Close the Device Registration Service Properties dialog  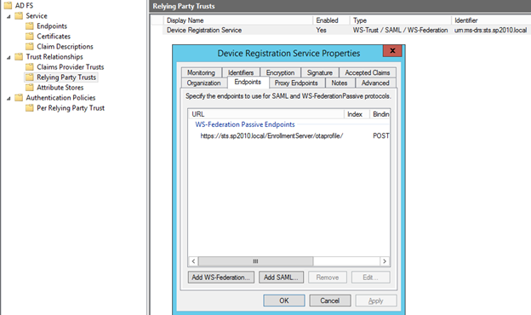[x=392, y=51]
